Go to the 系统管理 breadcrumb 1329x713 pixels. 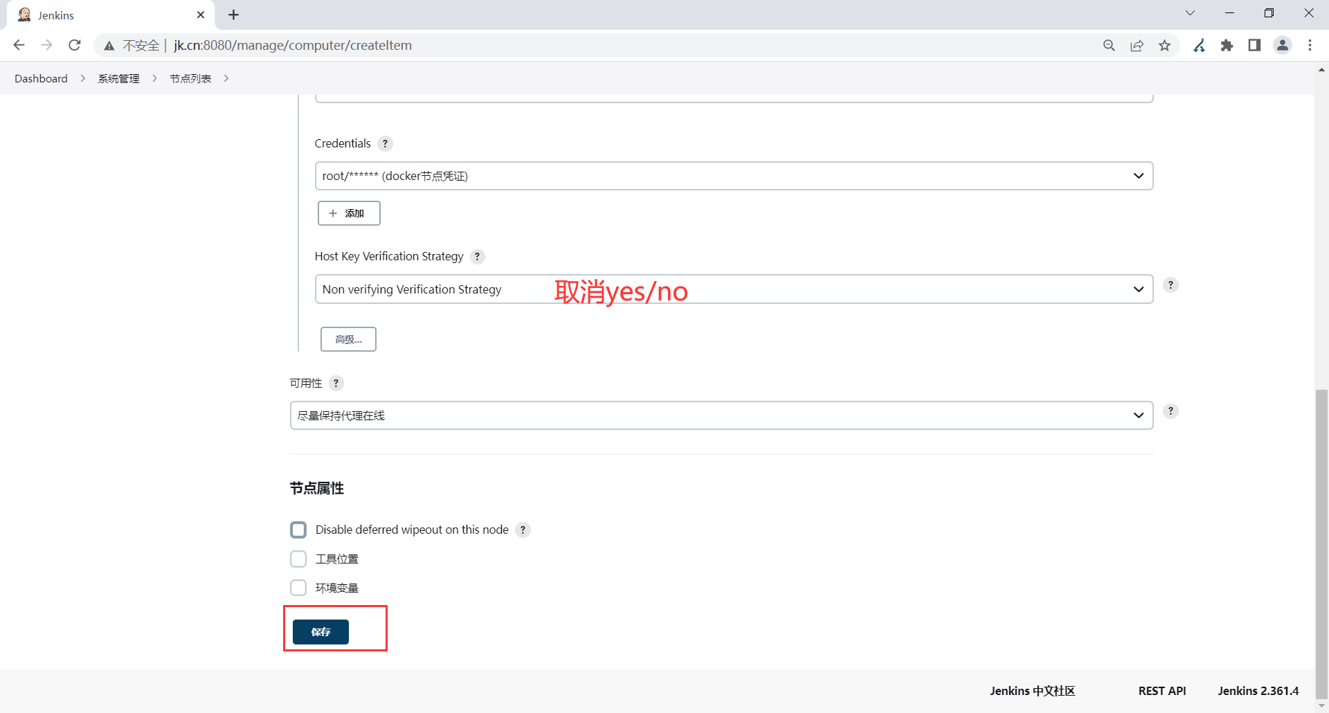(x=118, y=78)
